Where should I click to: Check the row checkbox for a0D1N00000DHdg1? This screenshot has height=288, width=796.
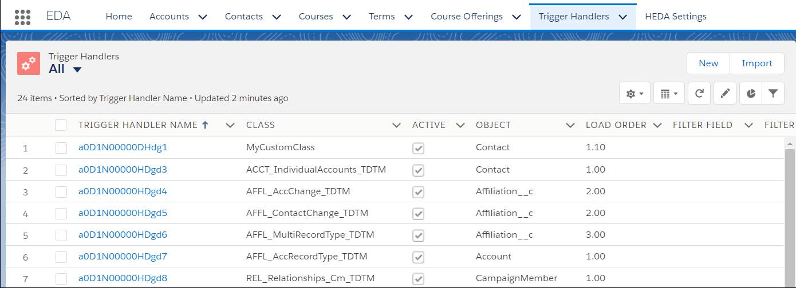[61, 148]
